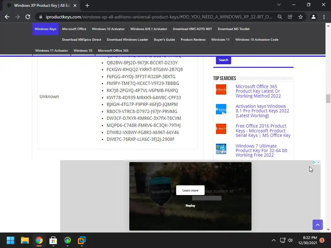331x248 pixels.
Task: Launch Edge browser from taskbar
Action: (x=68, y=240)
